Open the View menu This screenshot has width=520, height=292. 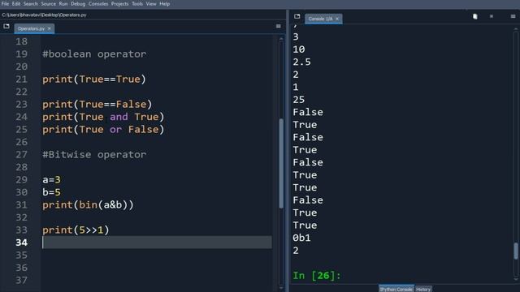coord(151,3)
